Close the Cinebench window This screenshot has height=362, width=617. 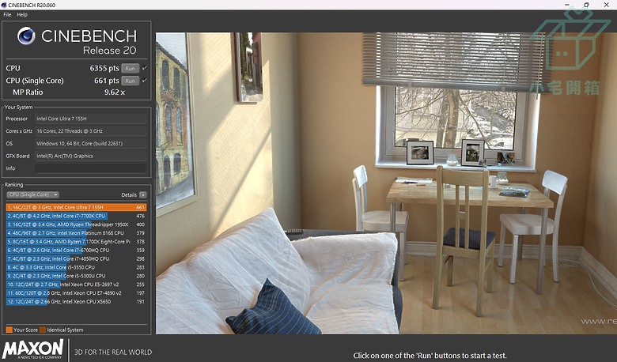[607, 5]
